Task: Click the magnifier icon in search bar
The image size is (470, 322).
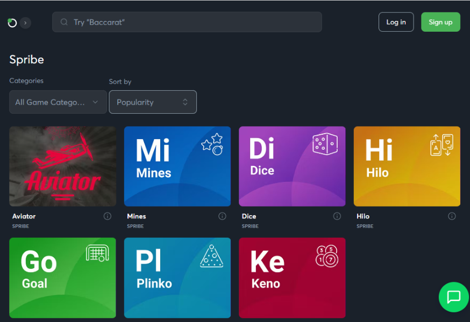Action: click(65, 23)
